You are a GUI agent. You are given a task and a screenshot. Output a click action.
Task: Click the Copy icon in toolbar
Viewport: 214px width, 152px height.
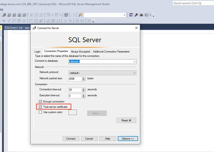36,15
